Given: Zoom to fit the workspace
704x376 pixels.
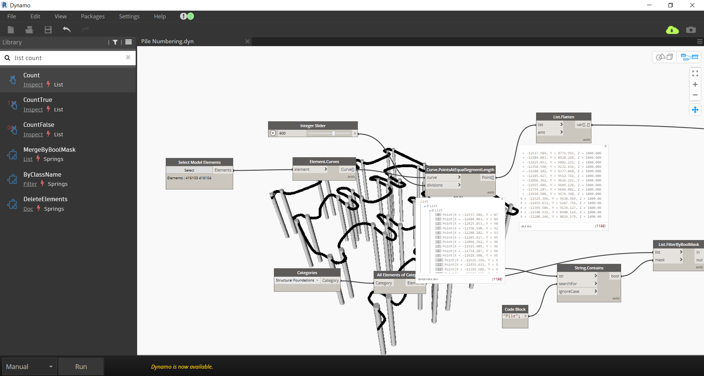Looking at the screenshot, I should pyautogui.click(x=695, y=74).
